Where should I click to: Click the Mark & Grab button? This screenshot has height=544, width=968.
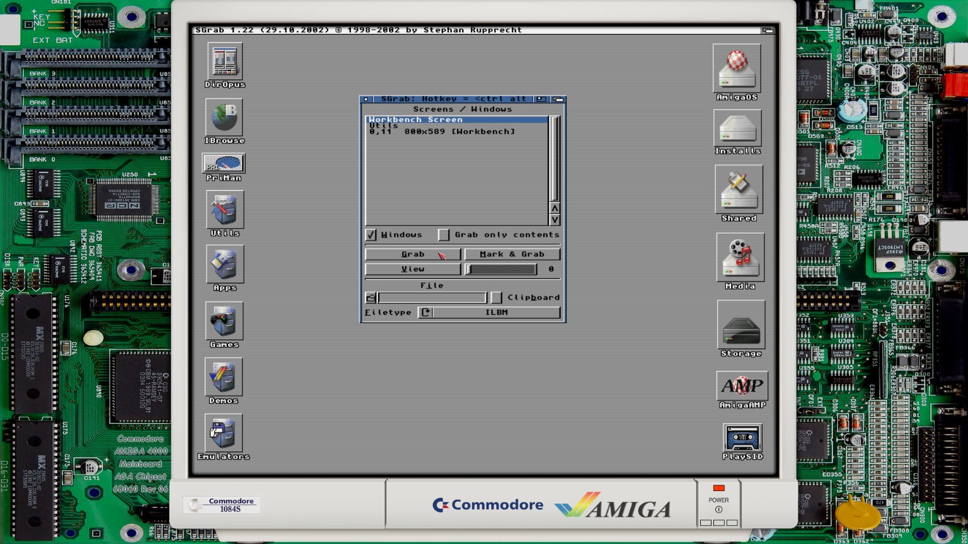click(x=512, y=254)
